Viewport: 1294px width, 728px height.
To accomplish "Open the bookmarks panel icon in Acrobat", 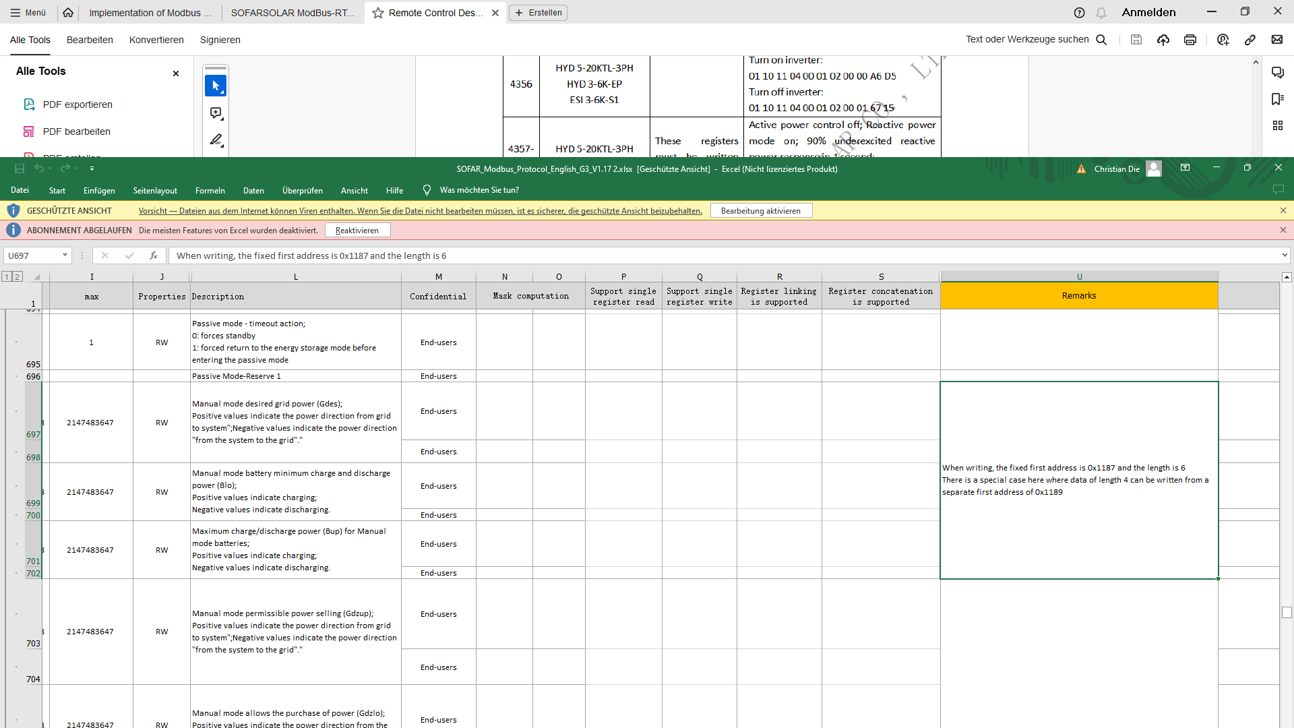I will [x=1277, y=99].
